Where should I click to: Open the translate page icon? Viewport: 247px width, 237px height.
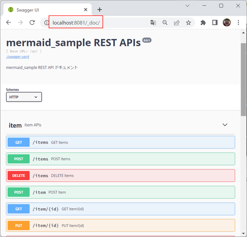(153, 23)
